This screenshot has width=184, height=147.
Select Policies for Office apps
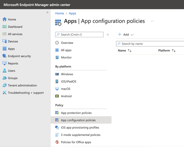[76, 142]
